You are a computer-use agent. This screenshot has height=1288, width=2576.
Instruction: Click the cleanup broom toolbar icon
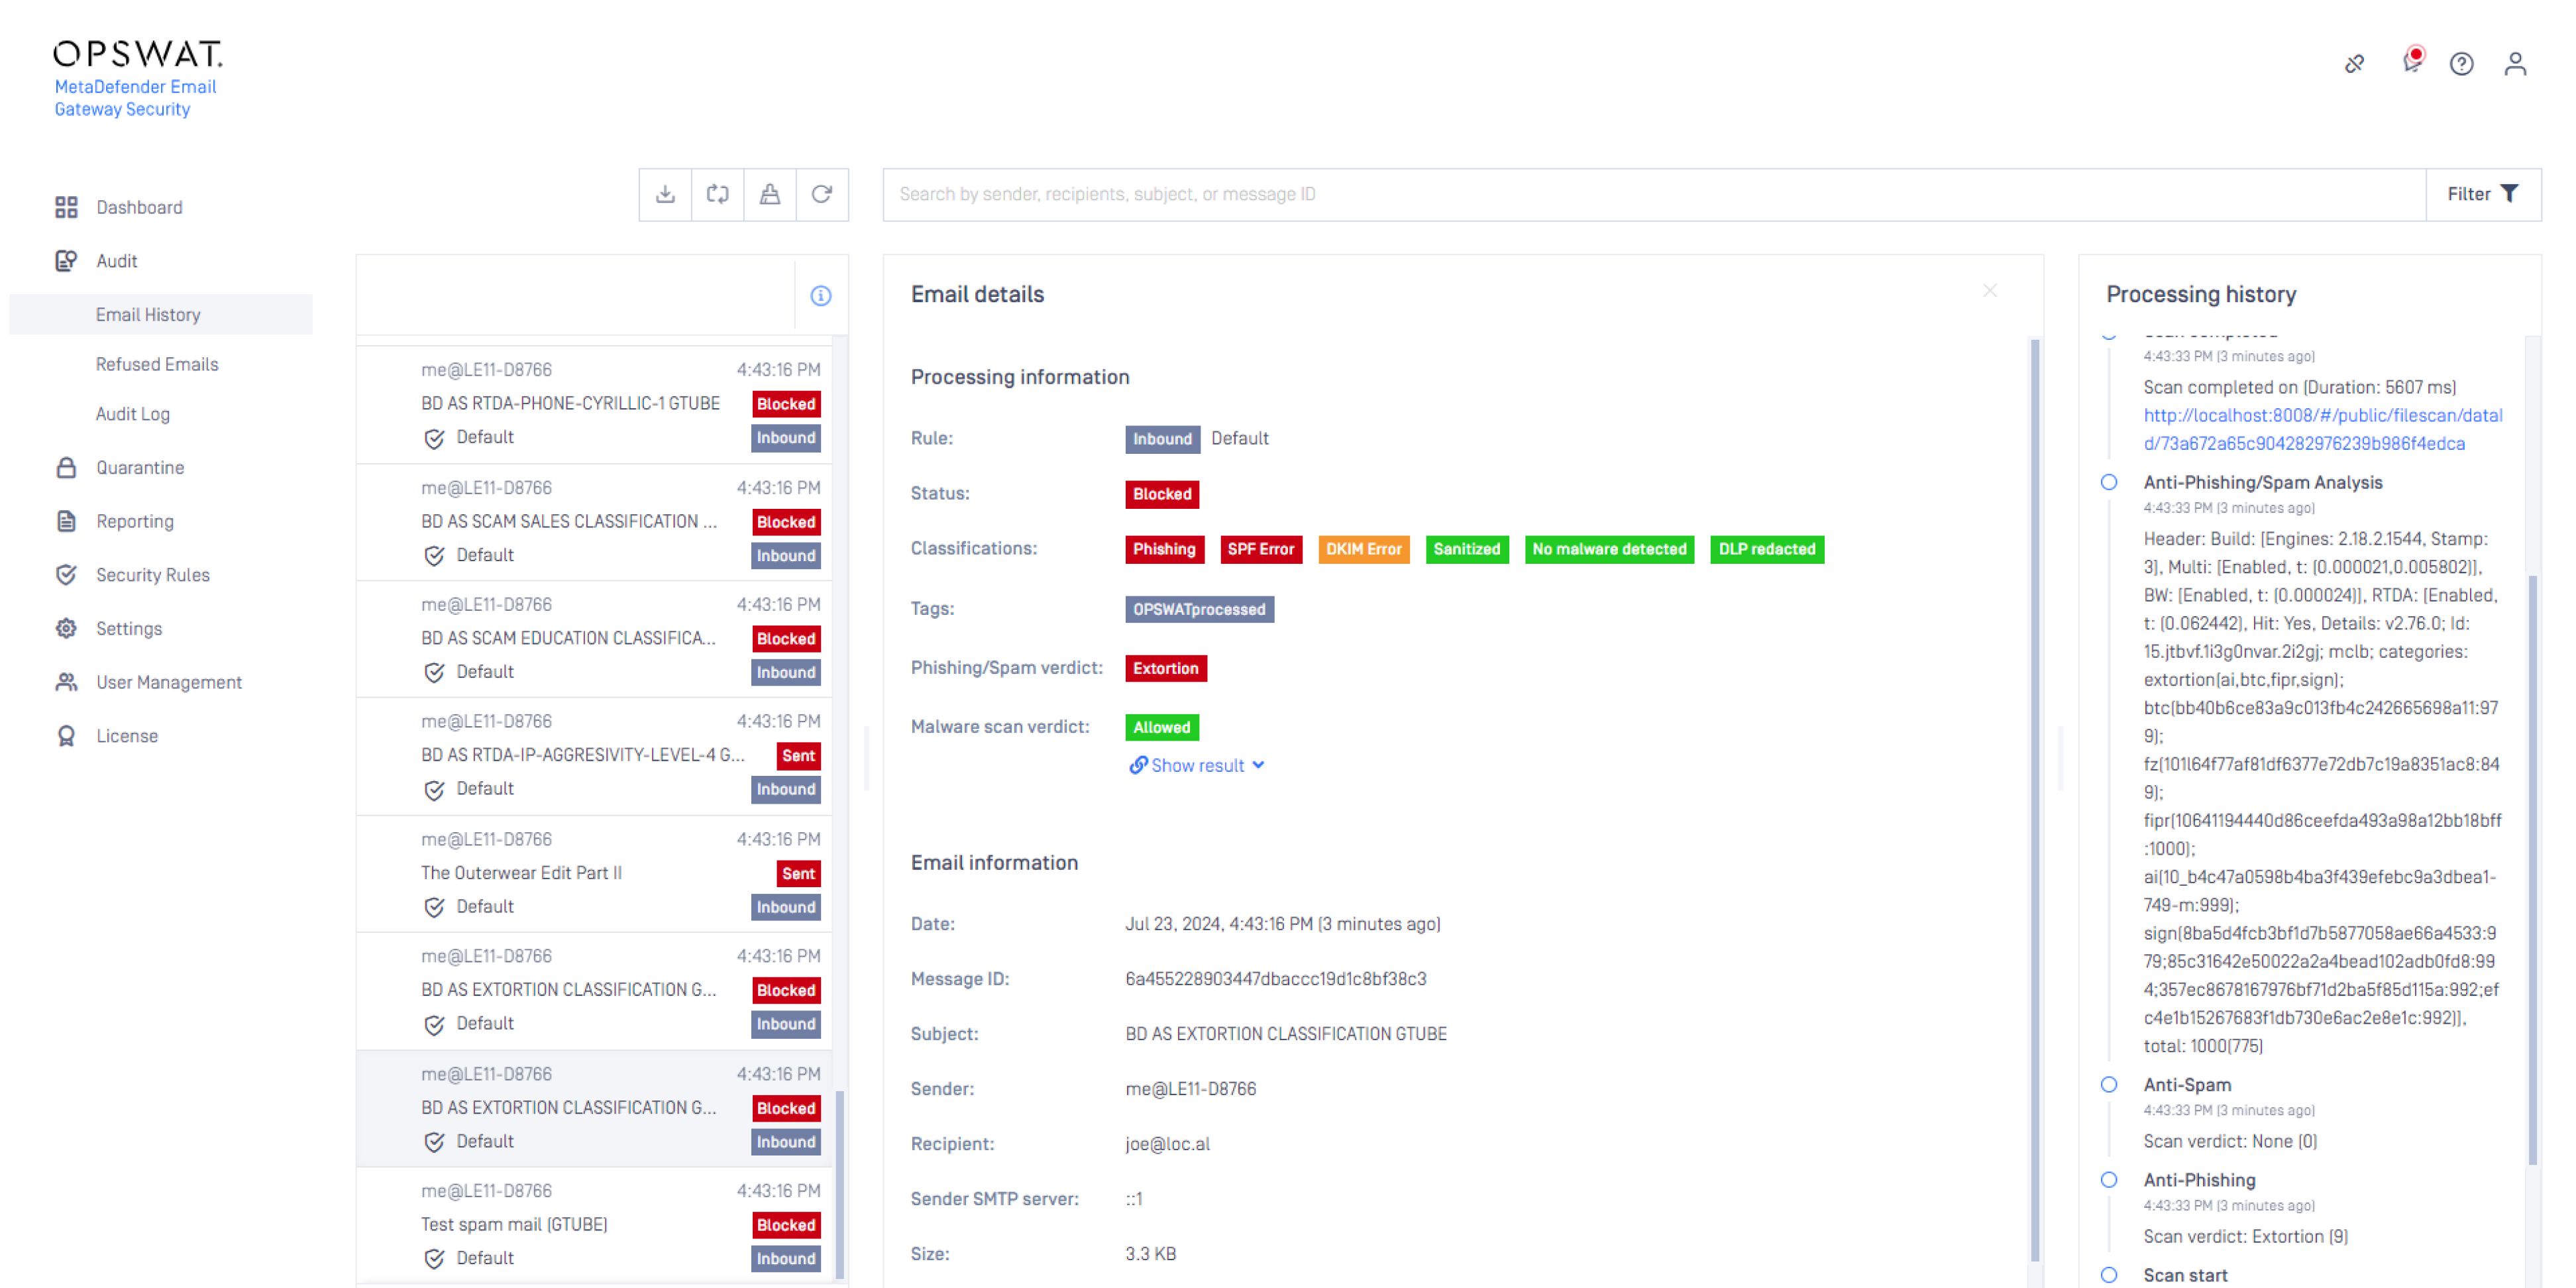coord(769,194)
